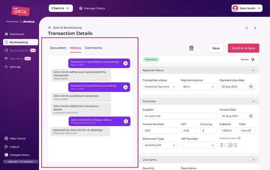This screenshot has width=270, height=170.
Task: Open Transaction status dropdown
Action: coord(160,86)
